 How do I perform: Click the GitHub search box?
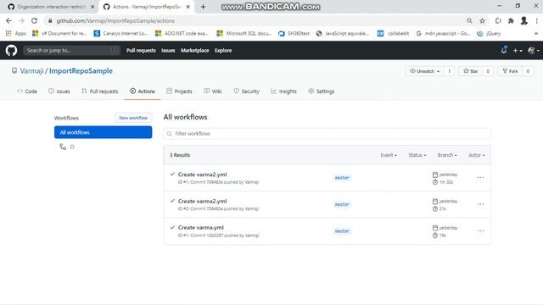tap(71, 51)
